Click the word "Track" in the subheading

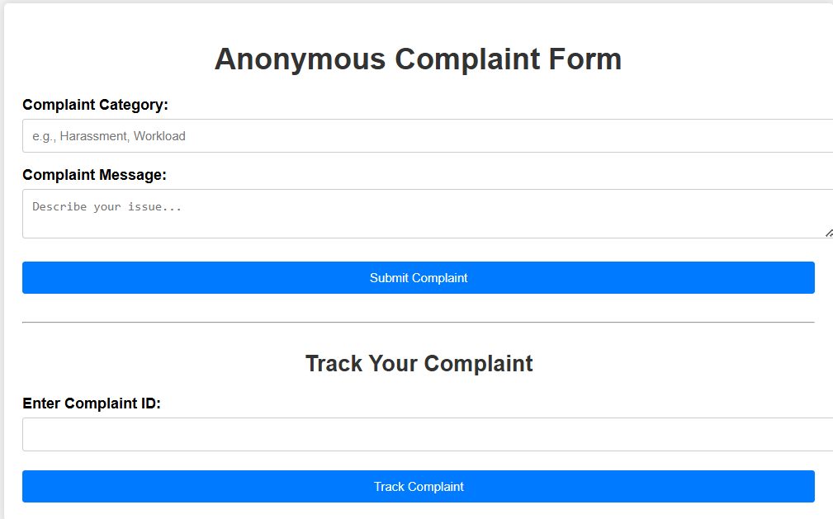tap(334, 364)
